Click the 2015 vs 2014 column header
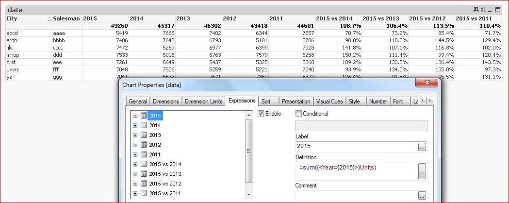This screenshot has height=203, width=509. point(339,18)
